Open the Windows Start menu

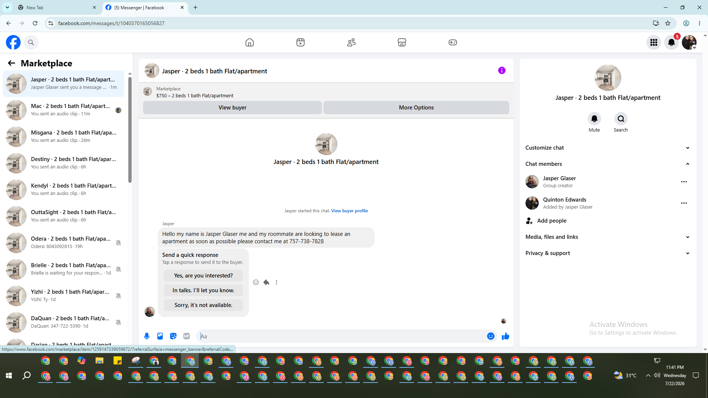(x=9, y=376)
